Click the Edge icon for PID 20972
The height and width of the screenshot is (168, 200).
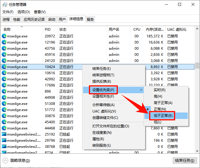coord(4,36)
